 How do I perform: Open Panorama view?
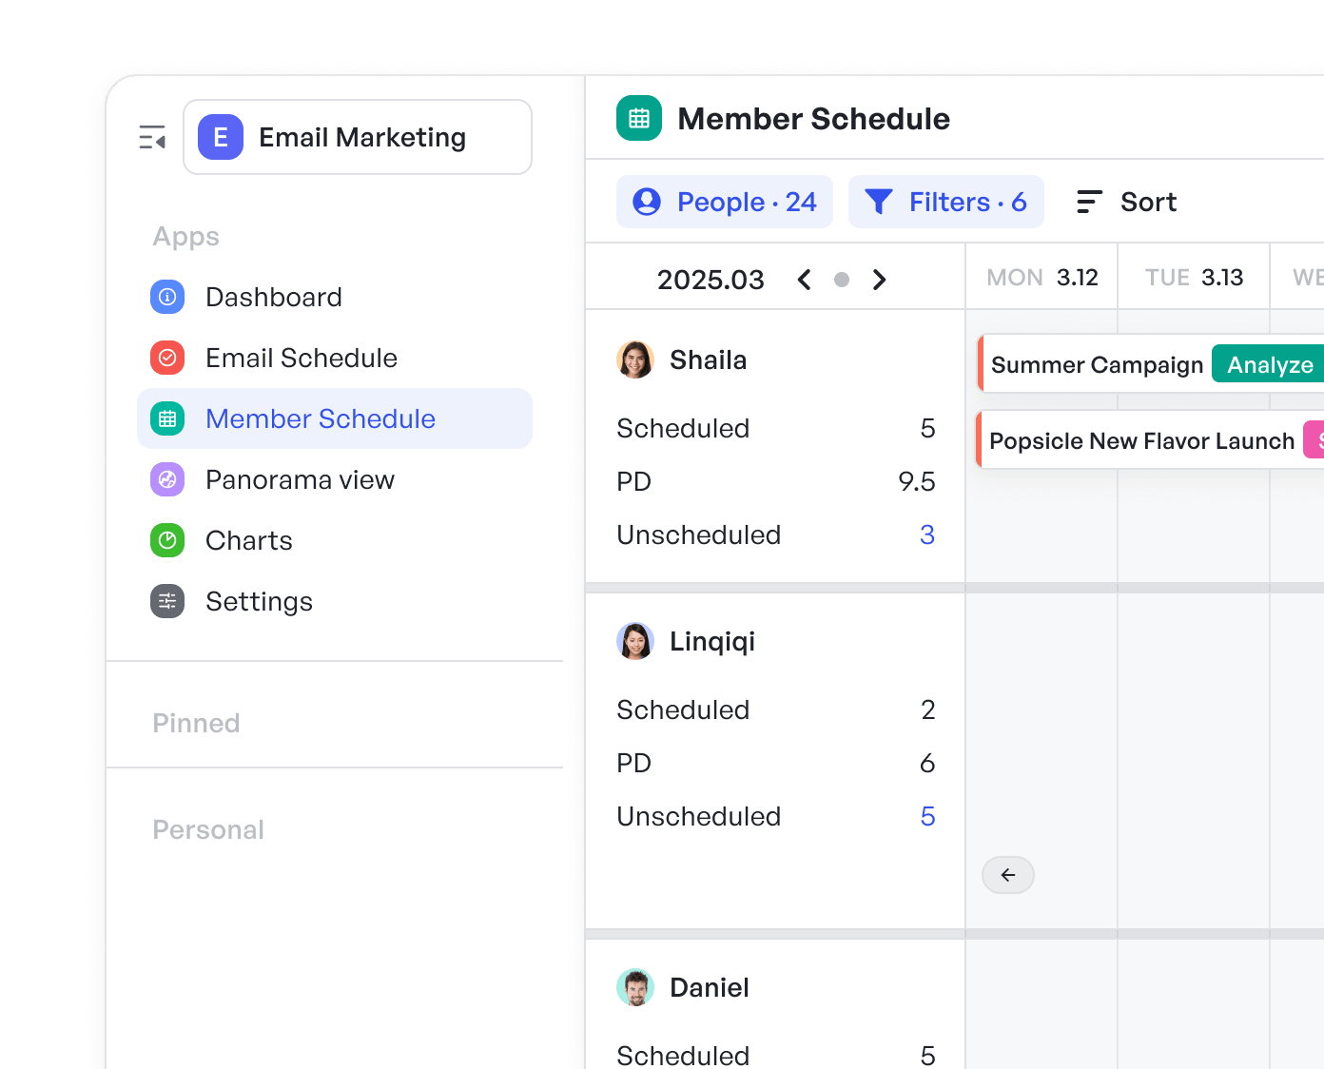click(335, 479)
